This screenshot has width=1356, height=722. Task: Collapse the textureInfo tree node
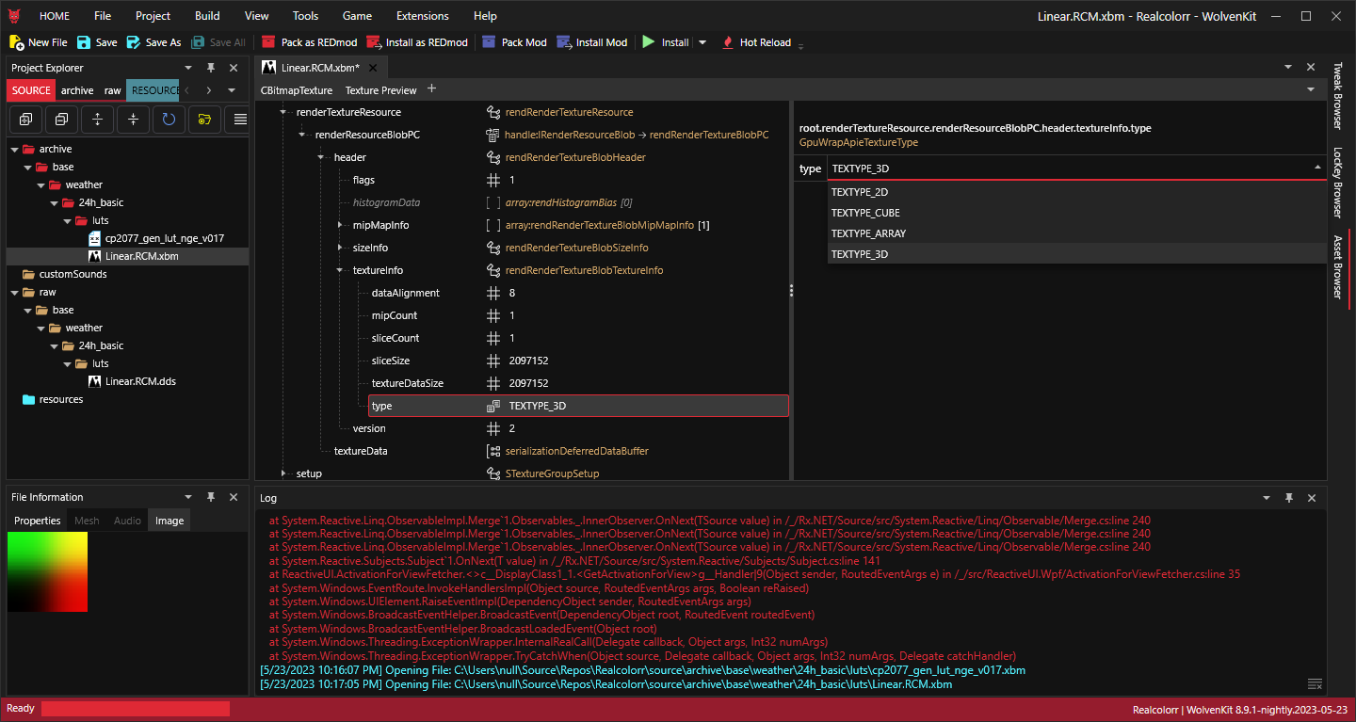coord(341,270)
